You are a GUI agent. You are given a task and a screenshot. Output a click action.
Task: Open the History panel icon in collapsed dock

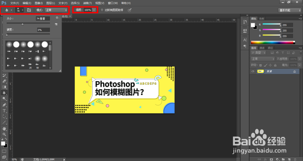point(245,22)
